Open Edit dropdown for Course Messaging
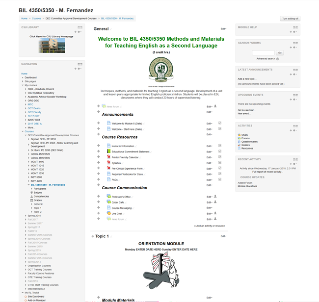Screen dimensions: 319x302 point(210,208)
